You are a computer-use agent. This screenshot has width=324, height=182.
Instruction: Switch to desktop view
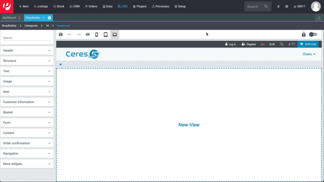click(115, 34)
